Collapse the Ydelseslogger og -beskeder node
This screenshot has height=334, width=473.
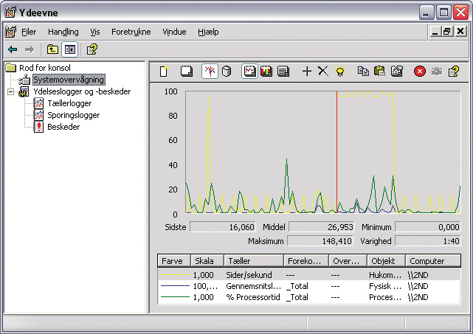click(x=10, y=91)
